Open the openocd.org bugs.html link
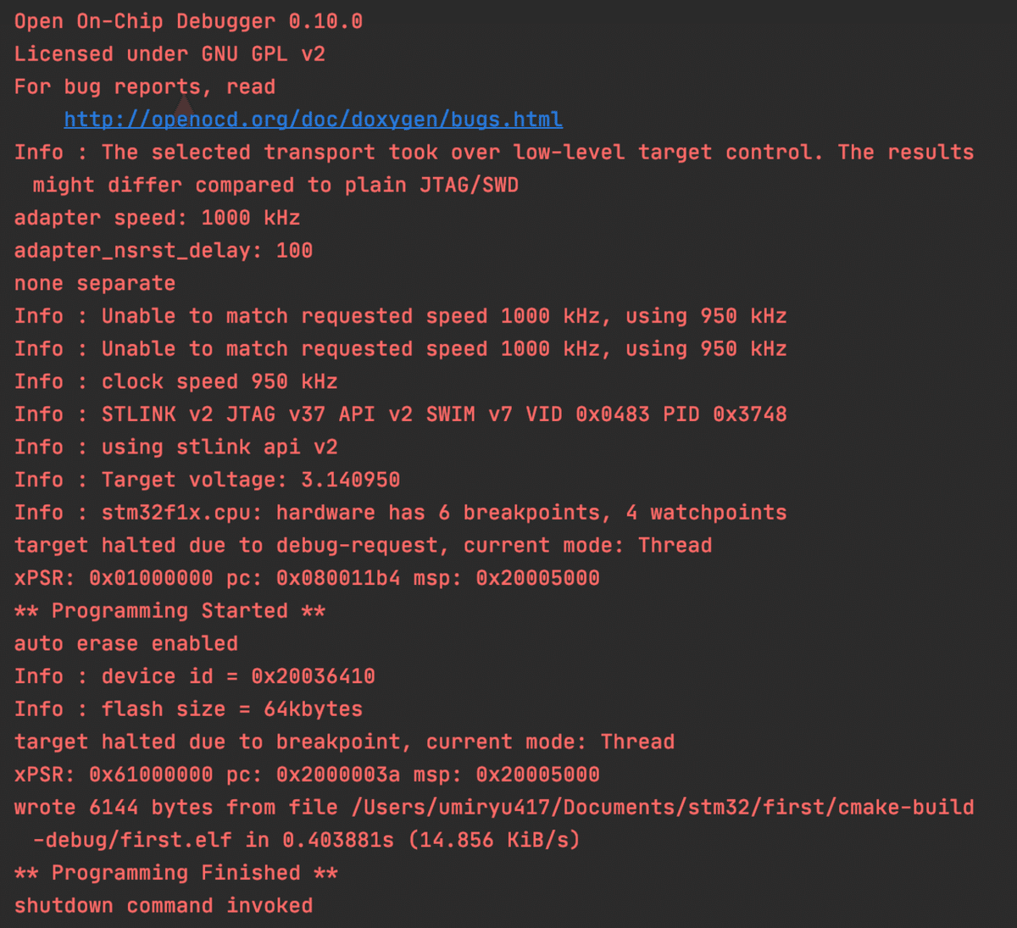 [x=313, y=119]
